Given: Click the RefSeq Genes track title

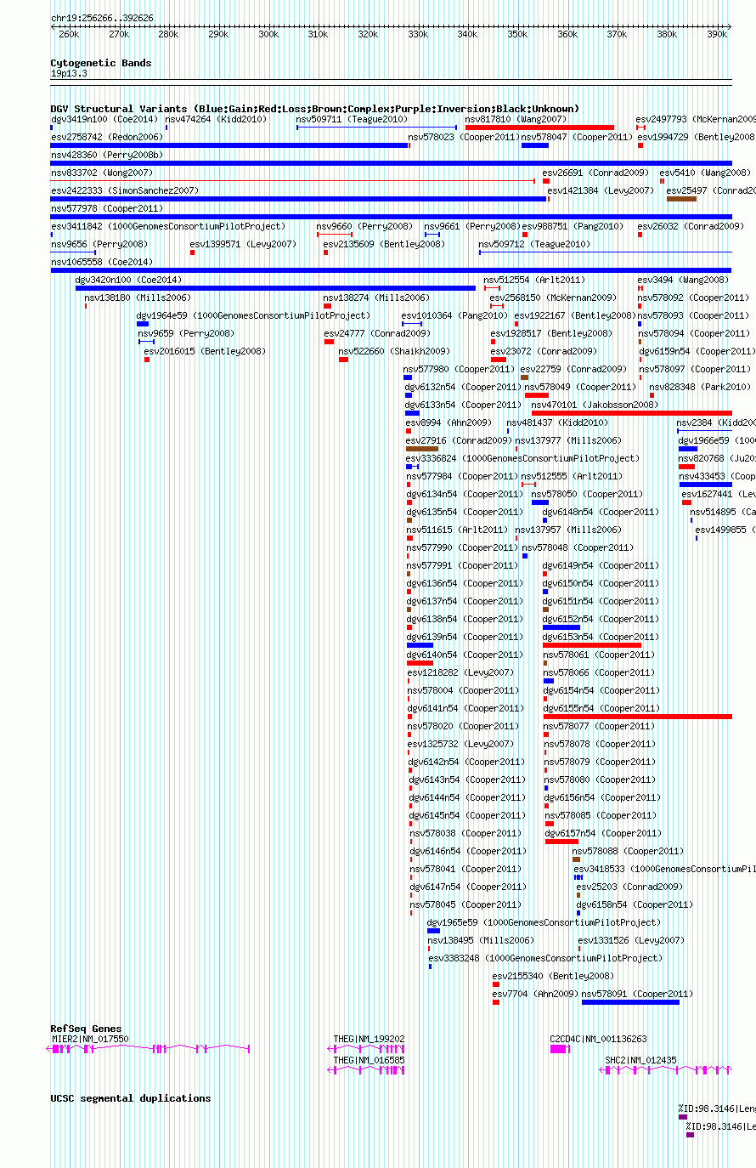Looking at the screenshot, I should (86, 1029).
